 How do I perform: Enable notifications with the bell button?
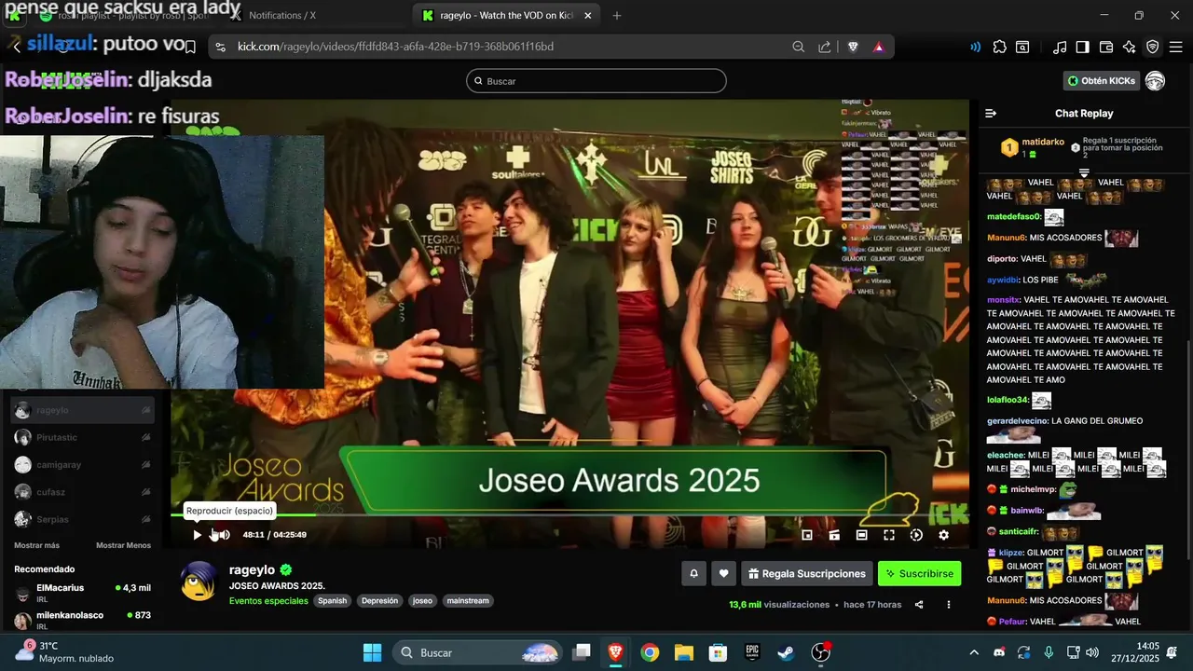click(693, 574)
